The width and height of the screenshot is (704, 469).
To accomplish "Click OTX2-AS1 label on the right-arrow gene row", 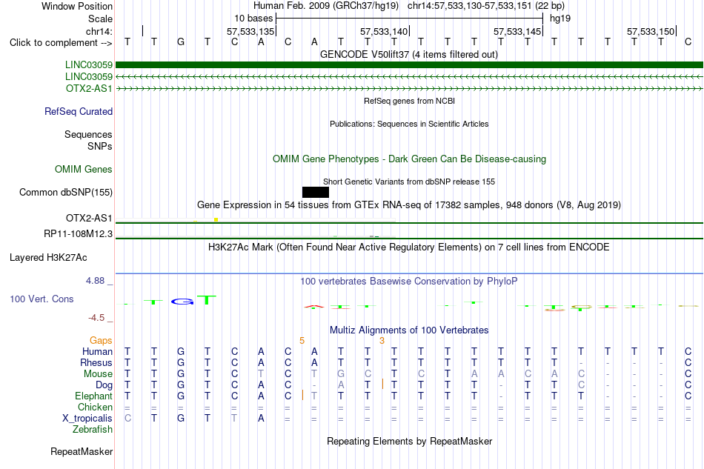I will click(89, 88).
